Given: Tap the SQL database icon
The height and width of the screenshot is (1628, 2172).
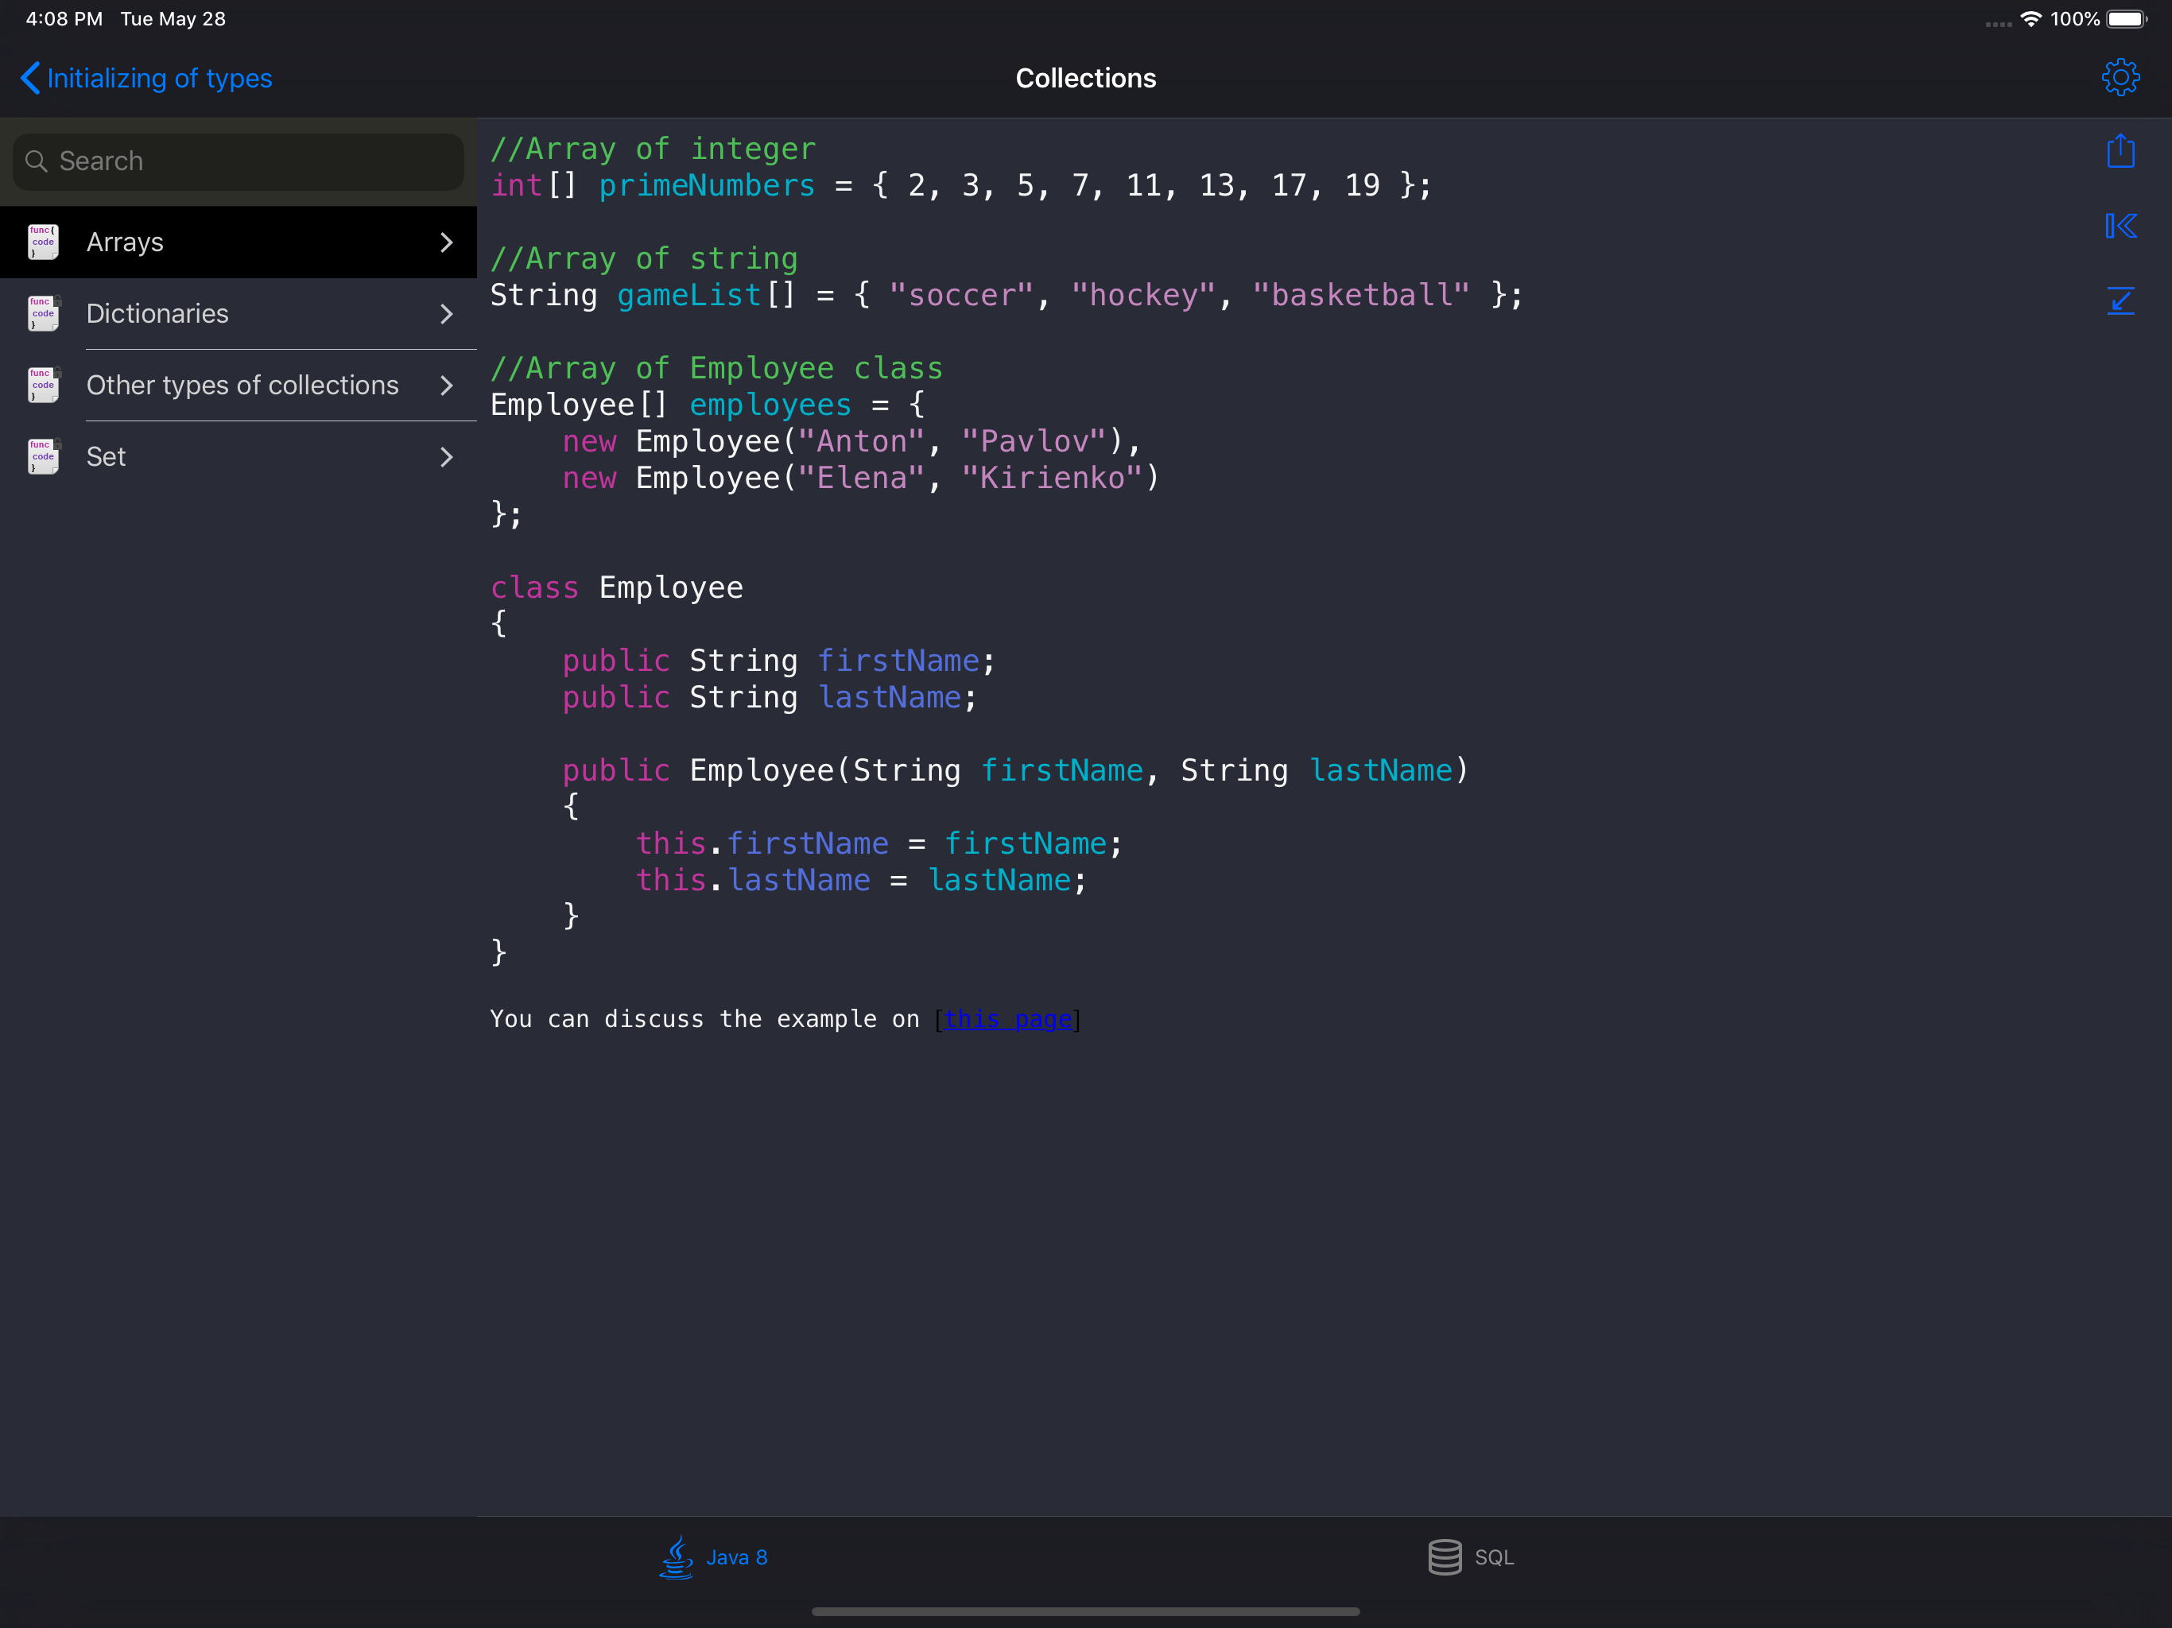Looking at the screenshot, I should point(1445,1557).
